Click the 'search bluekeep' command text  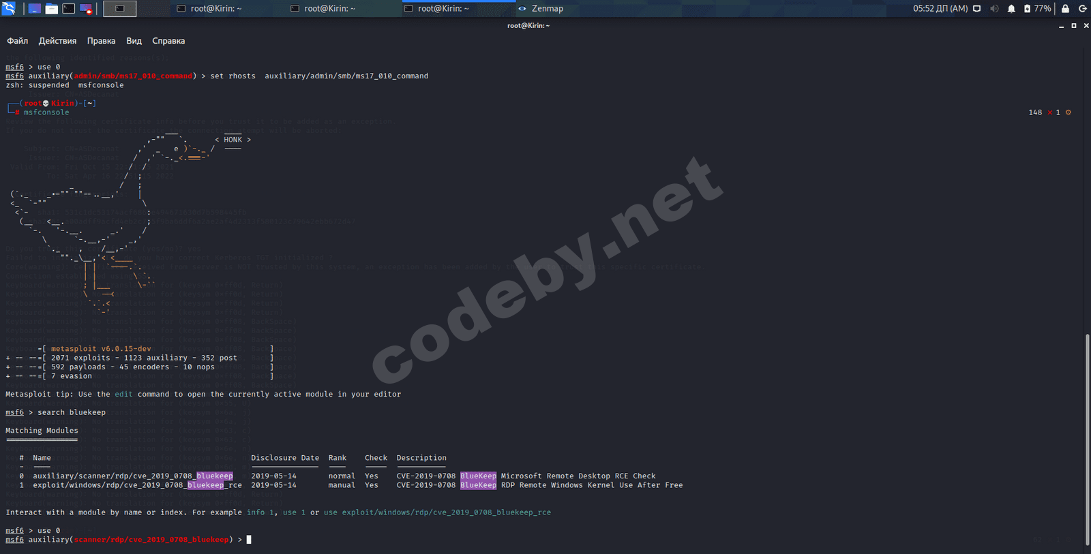pos(72,412)
